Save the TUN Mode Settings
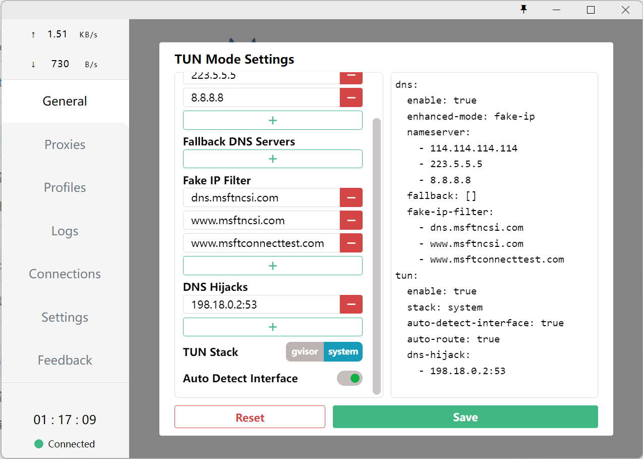Viewport: 643px width, 459px height. 465,417
